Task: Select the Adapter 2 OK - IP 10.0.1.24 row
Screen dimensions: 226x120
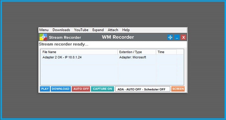Action: click(112, 57)
